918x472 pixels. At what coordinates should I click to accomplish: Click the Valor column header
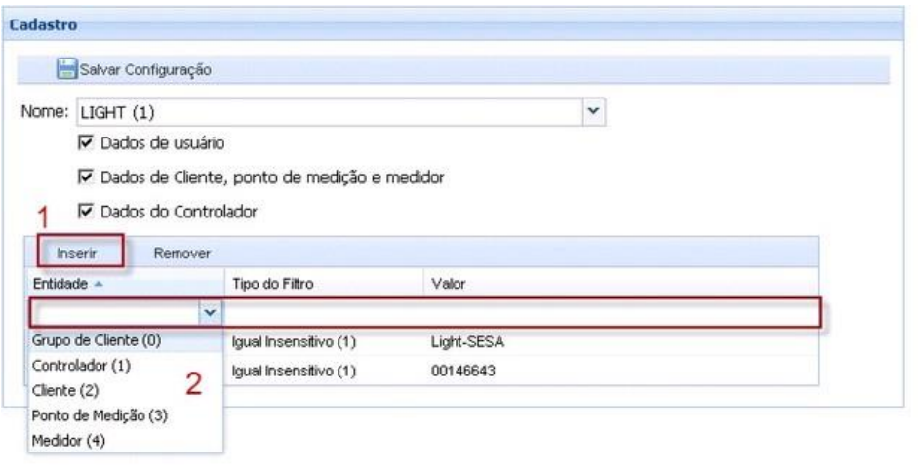(x=448, y=283)
